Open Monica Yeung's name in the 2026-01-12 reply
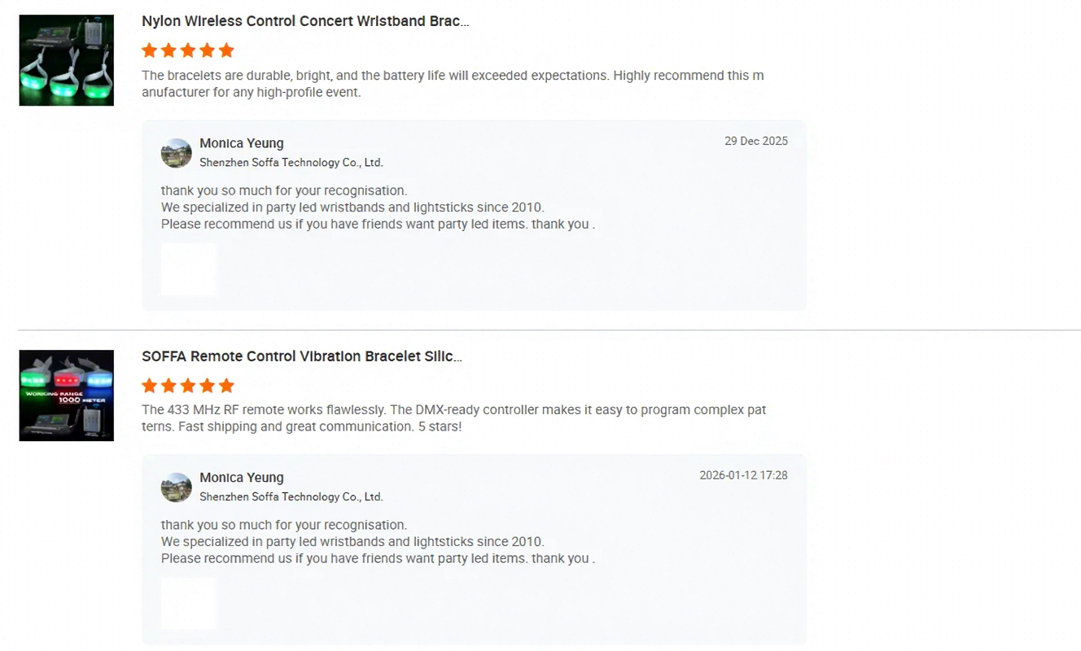This screenshot has height=651, width=1081. coord(242,478)
